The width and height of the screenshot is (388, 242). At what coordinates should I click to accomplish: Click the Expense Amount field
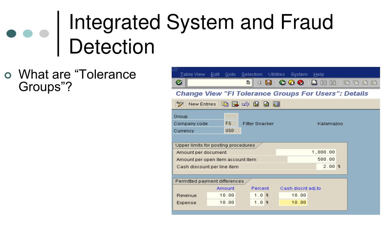click(221, 203)
